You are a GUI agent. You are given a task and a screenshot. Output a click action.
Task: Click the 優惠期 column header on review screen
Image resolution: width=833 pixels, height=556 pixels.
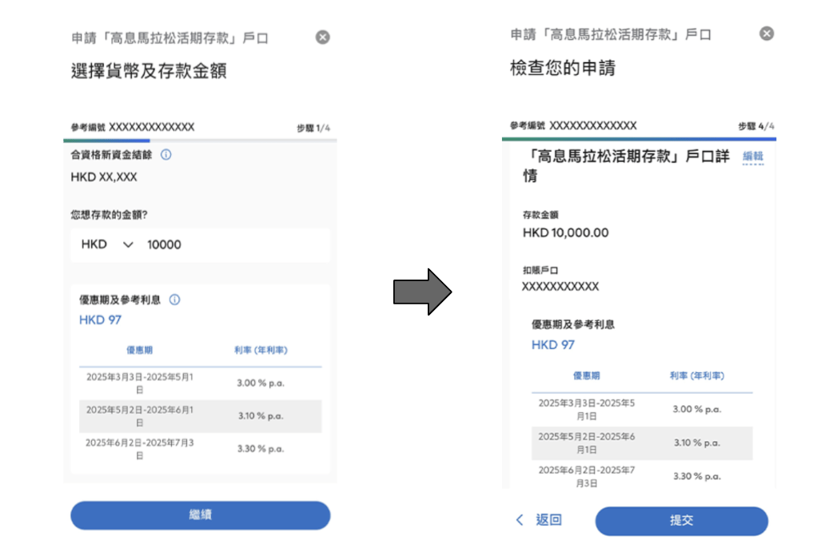[586, 375]
